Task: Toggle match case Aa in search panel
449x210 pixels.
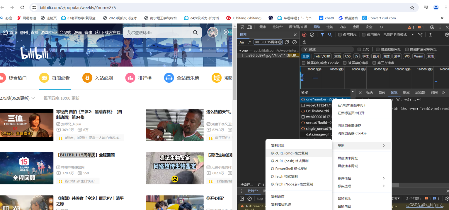Action: click(x=242, y=42)
